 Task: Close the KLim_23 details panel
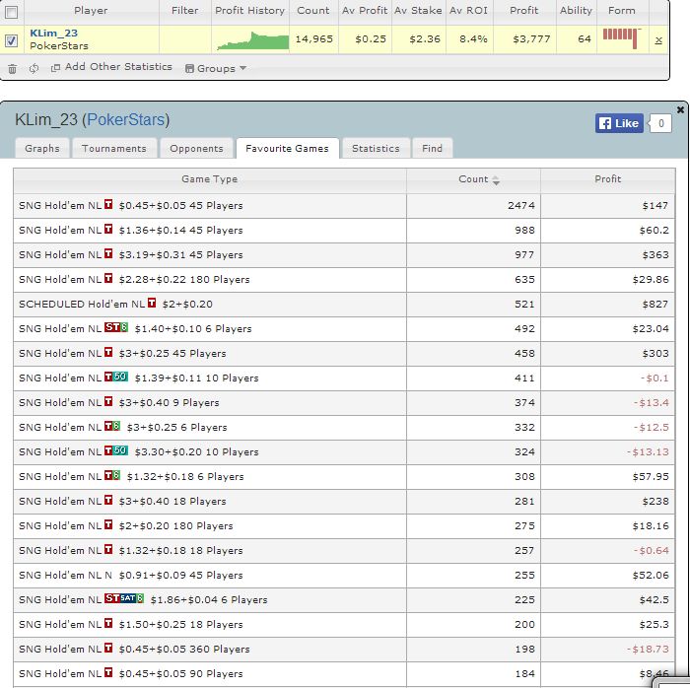point(680,109)
